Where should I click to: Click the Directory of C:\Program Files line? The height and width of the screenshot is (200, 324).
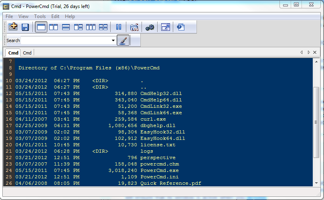point(89,68)
